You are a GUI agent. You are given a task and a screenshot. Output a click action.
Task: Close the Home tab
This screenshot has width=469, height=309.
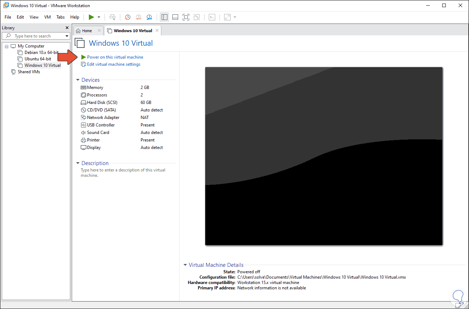pos(99,31)
